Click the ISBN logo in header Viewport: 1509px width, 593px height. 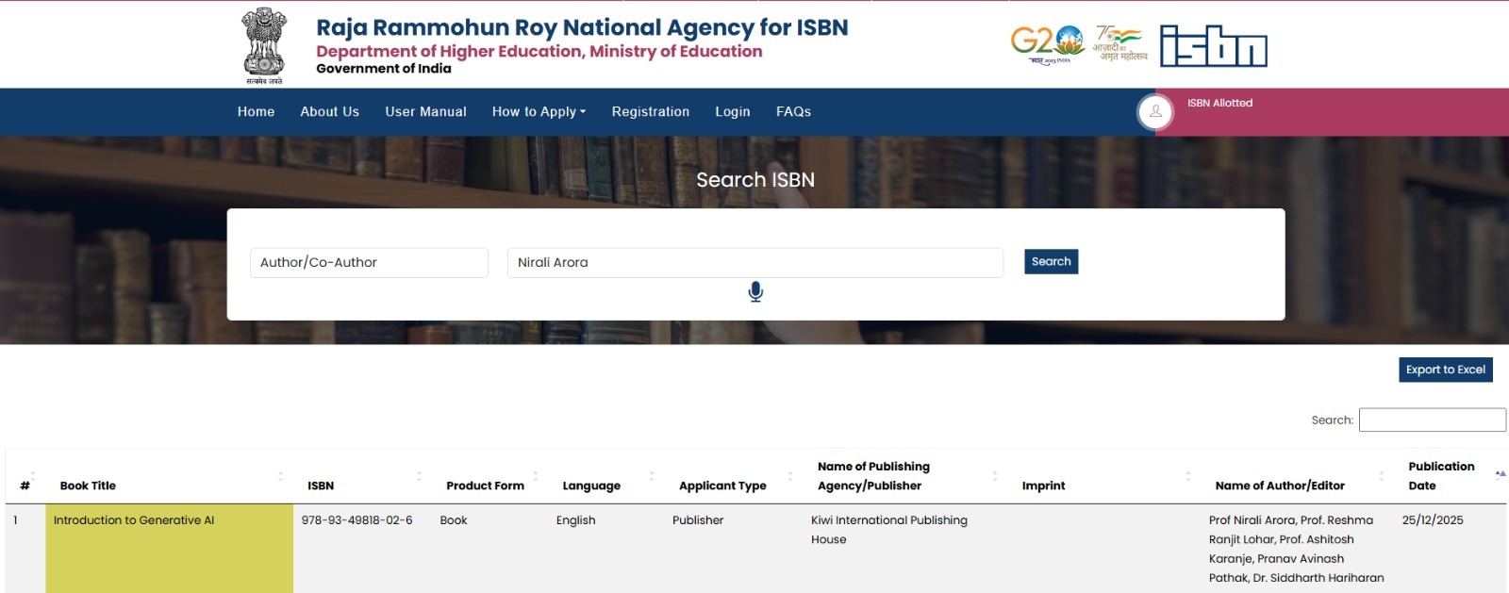coord(1213,46)
